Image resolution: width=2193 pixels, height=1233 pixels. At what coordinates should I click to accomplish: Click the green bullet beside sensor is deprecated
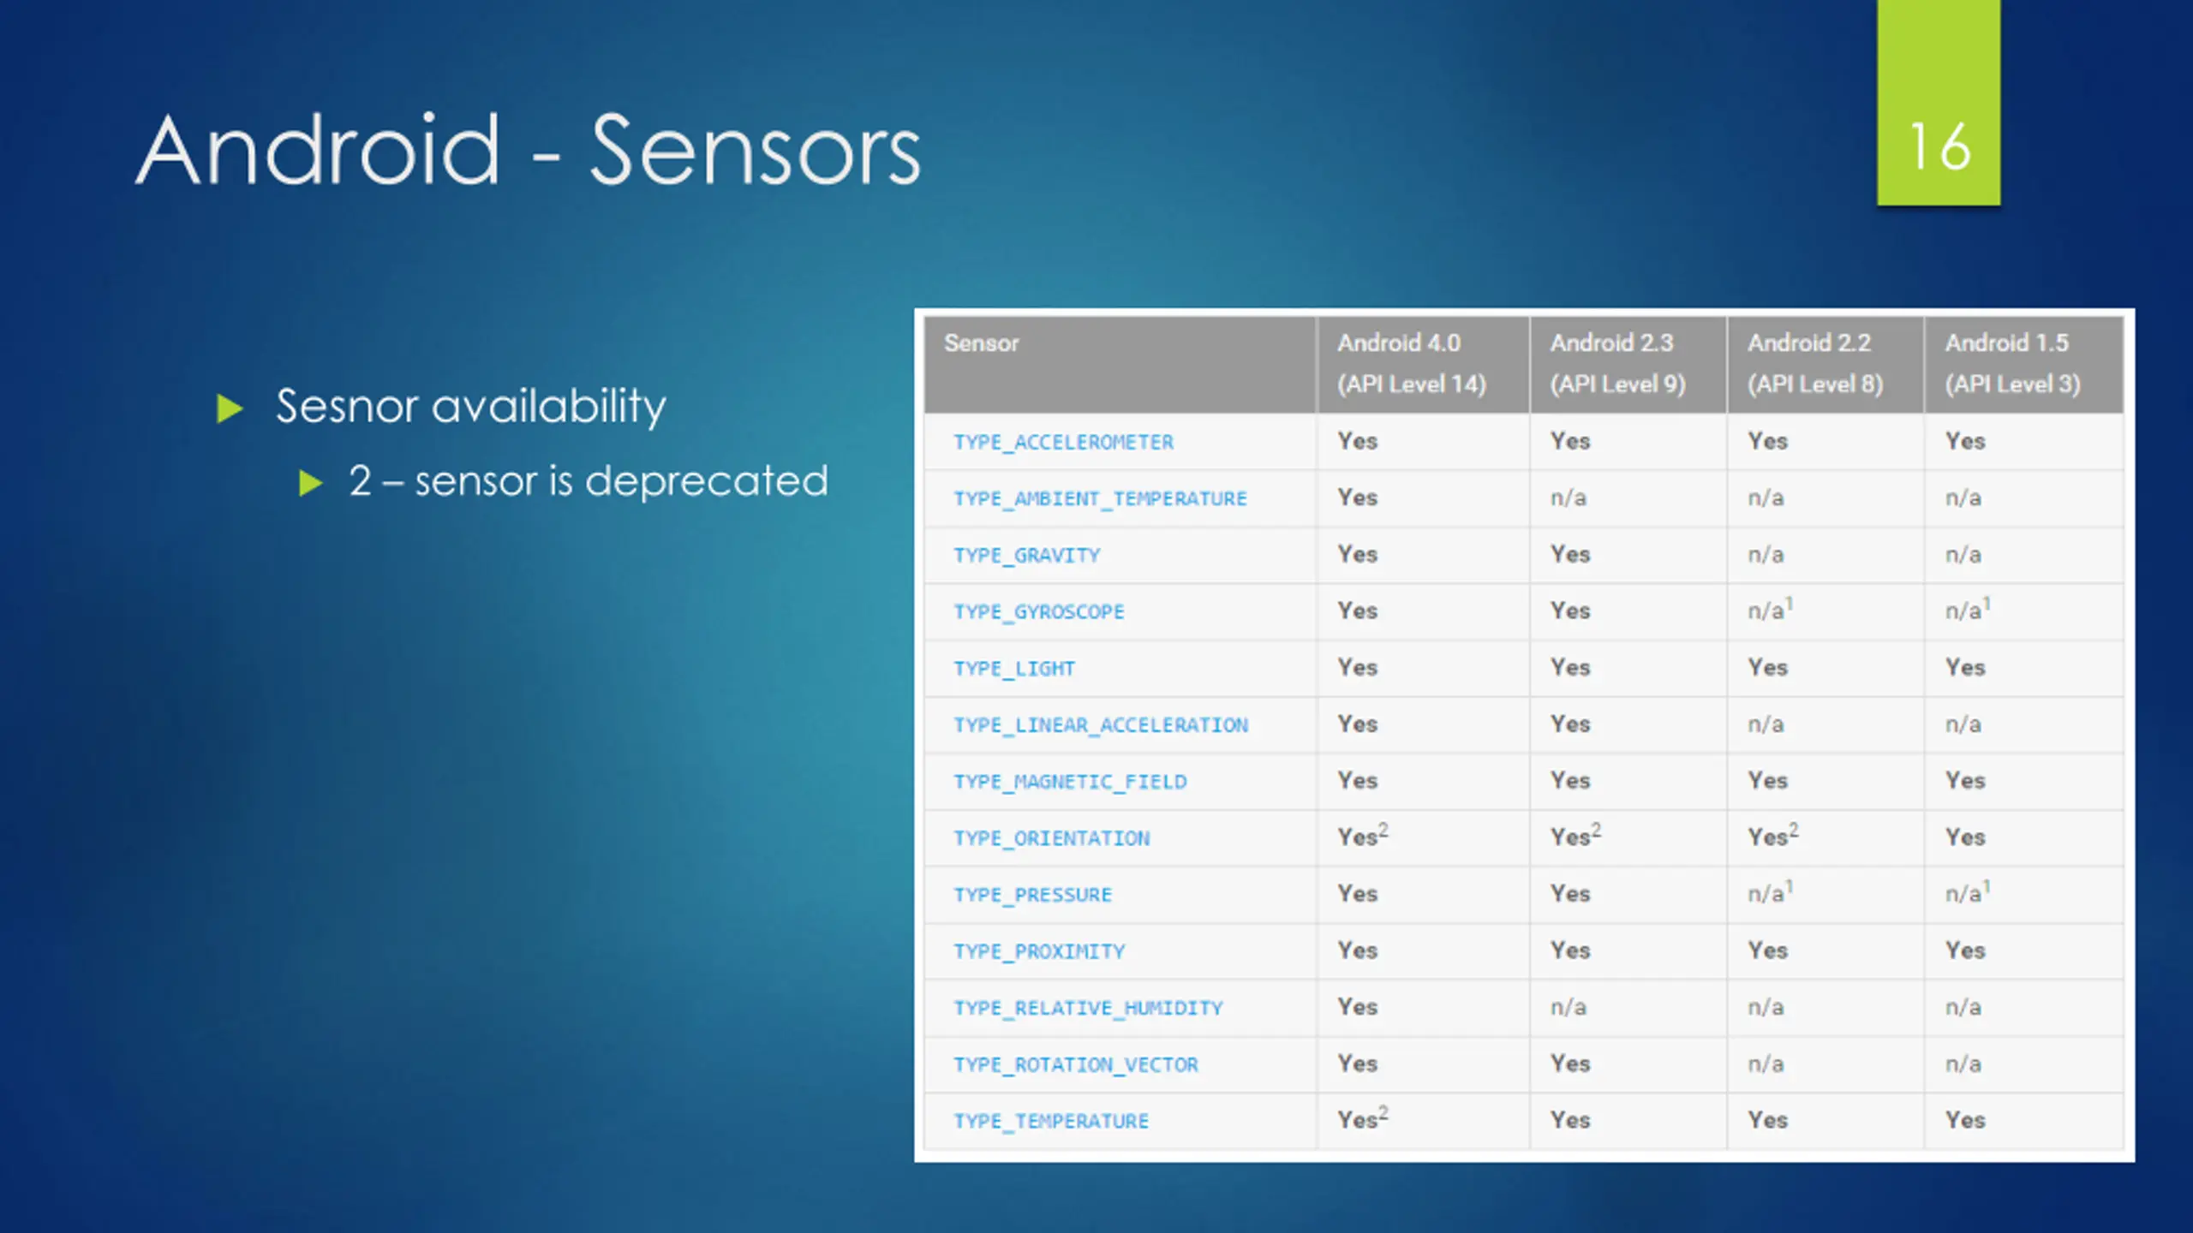(310, 483)
